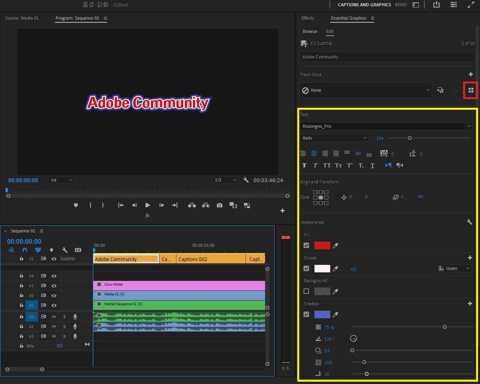Screen dimensions: 480x384
Task: Click the Quick Export share icon
Action: tap(436, 5)
